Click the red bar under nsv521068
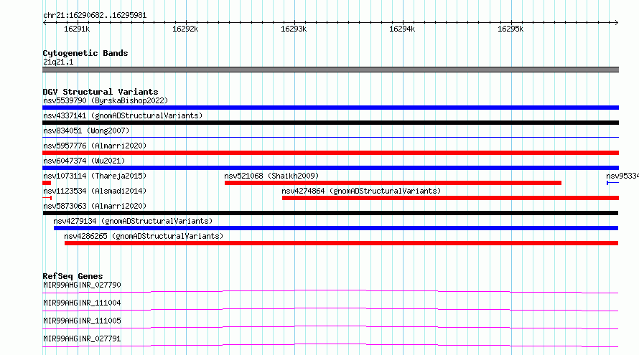The image size is (639, 355). (393, 183)
